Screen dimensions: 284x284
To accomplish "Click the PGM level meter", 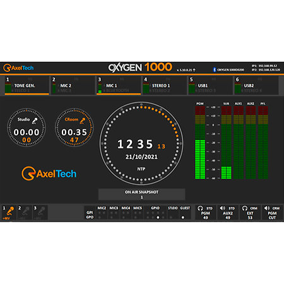I will (200, 143).
